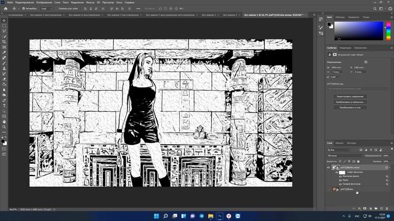Open the Image menu
Viewport: 394px width, 221px height.
(x=44, y=2)
